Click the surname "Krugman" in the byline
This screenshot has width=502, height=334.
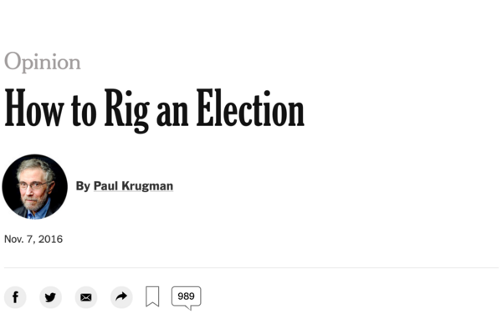pos(147,185)
